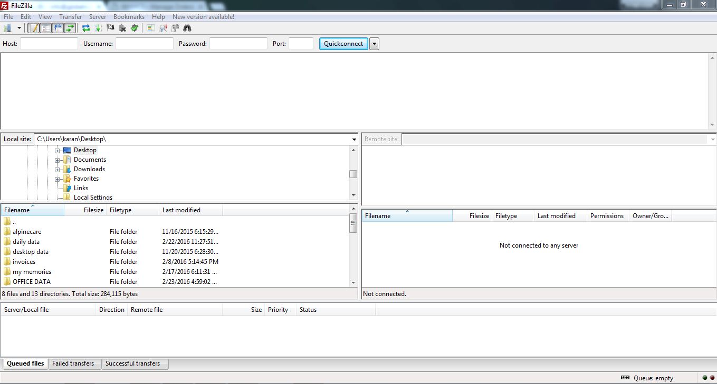Toggle remote directory tree display
Image resolution: width=717 pixels, height=384 pixels.
coord(58,28)
